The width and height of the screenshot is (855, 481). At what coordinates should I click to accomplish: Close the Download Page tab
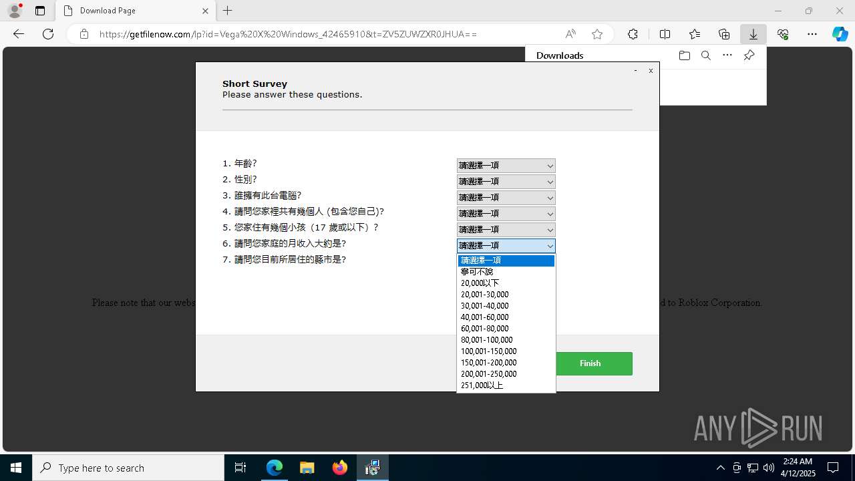tap(206, 11)
